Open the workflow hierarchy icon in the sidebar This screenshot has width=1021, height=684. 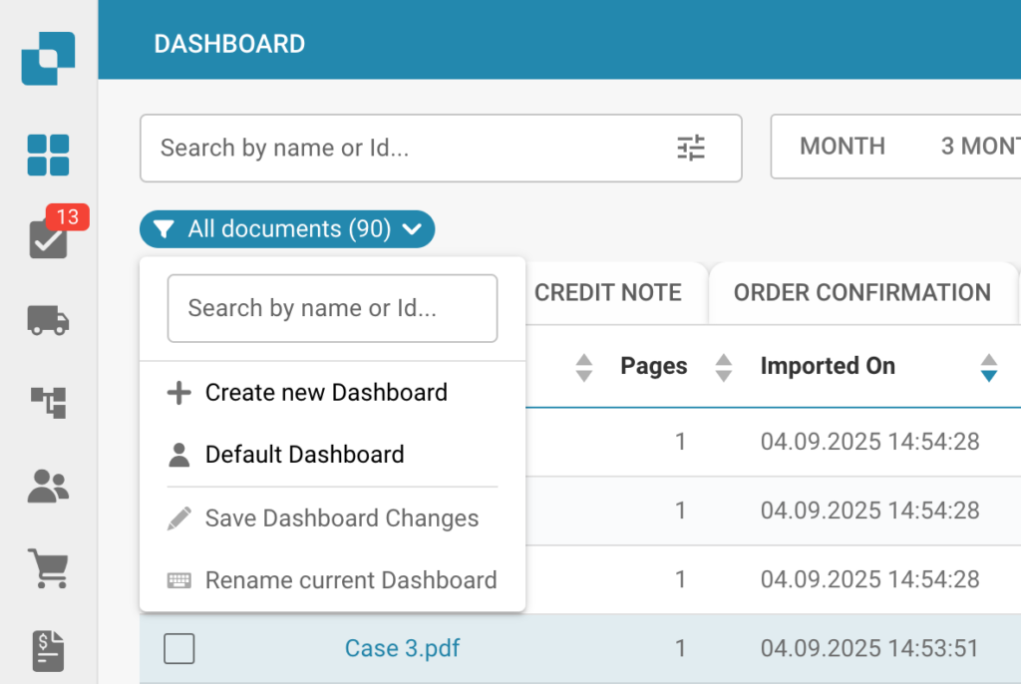point(47,403)
